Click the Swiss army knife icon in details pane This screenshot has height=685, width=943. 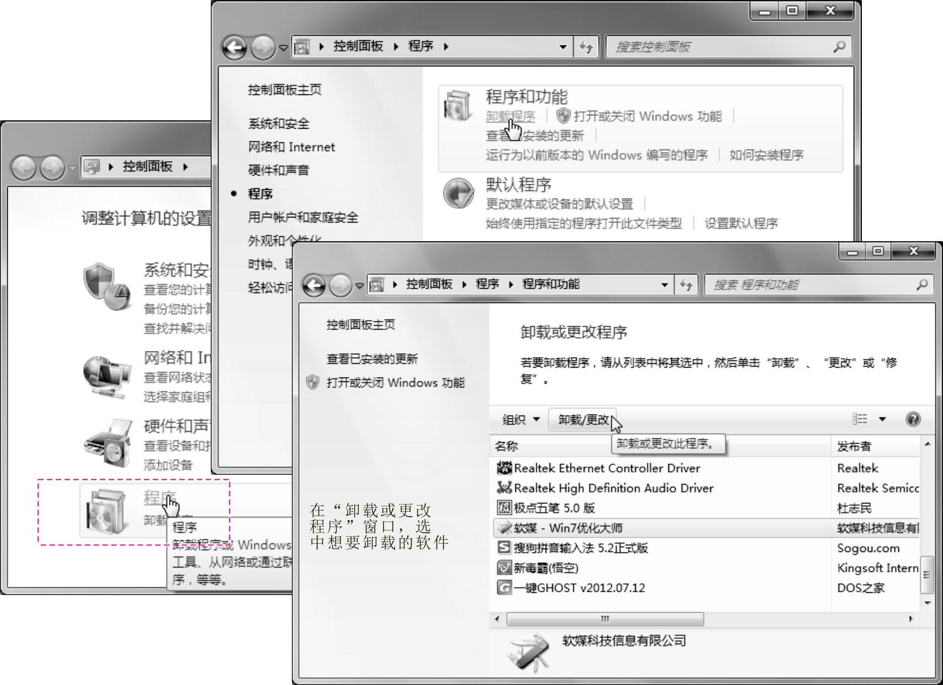(x=529, y=651)
